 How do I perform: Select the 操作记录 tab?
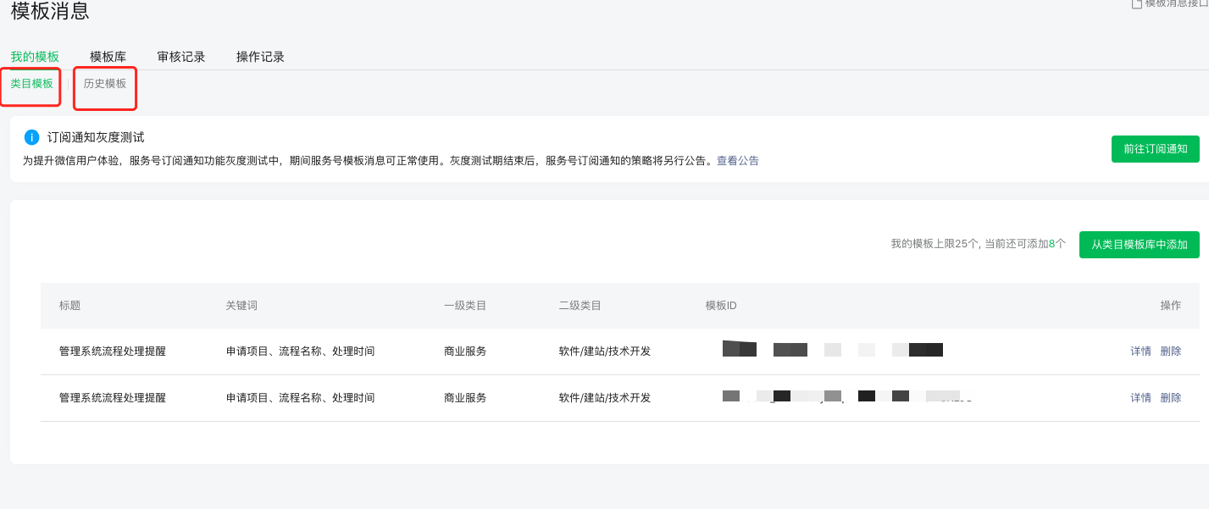point(260,57)
